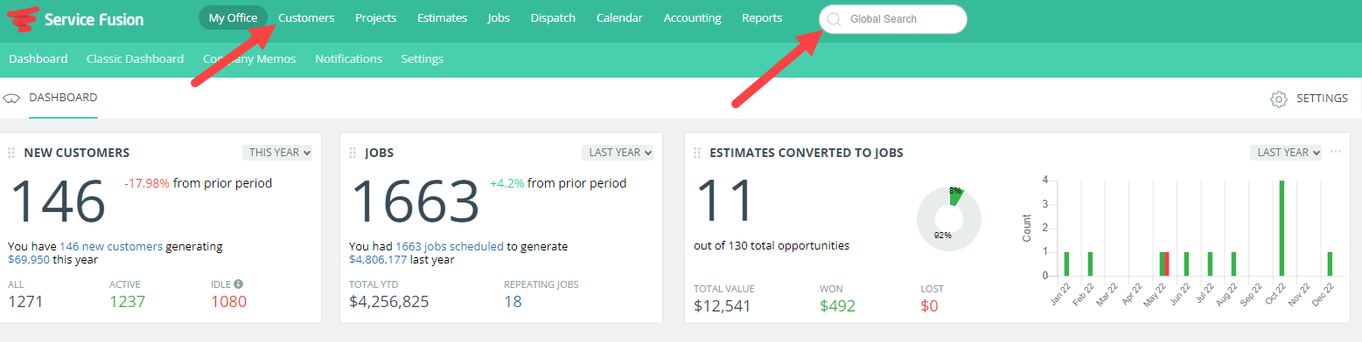Open the Estimates widget three-dot menu
The height and width of the screenshot is (342, 1362).
click(1336, 152)
